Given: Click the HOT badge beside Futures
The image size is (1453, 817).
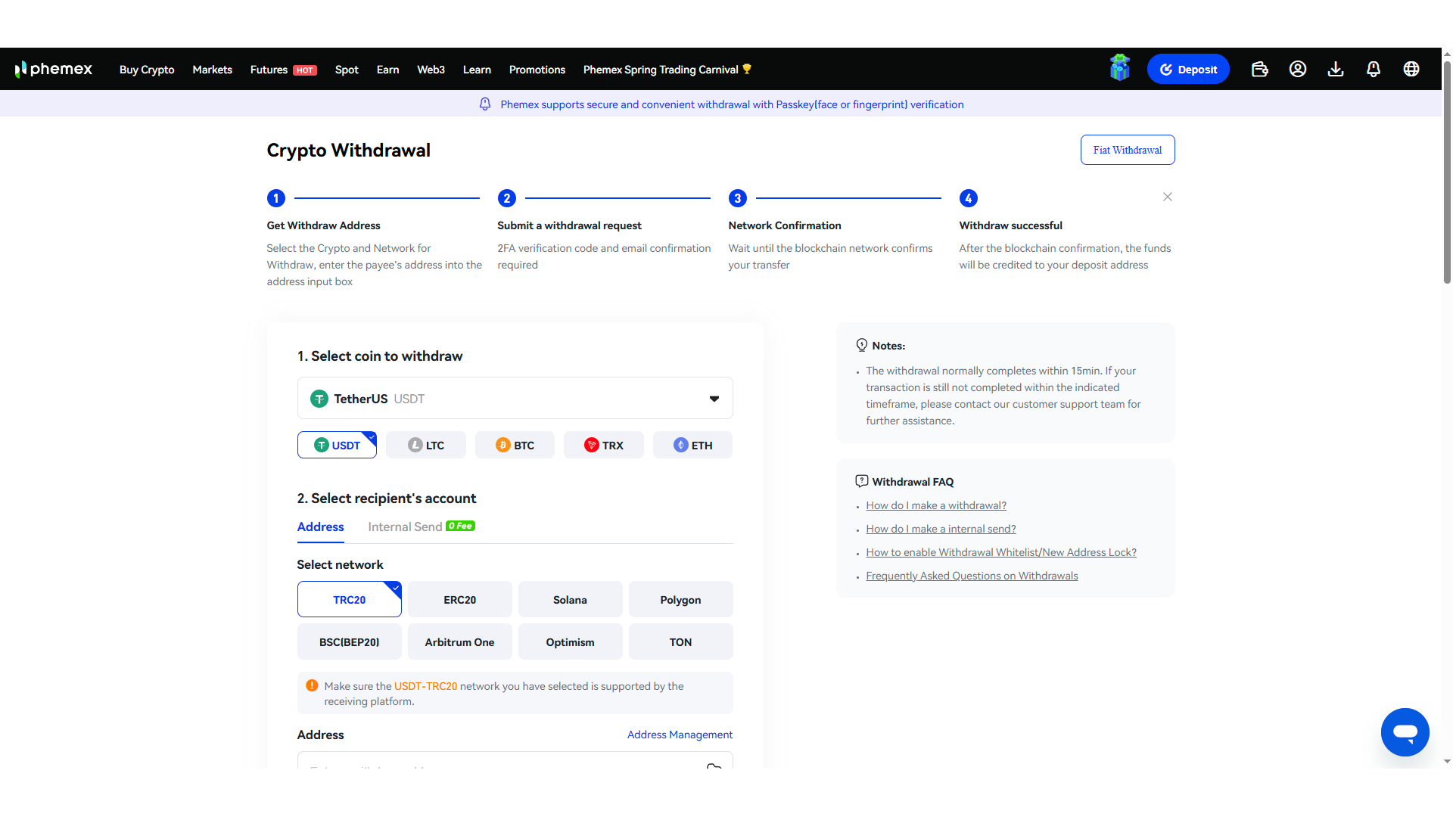Looking at the screenshot, I should click(305, 70).
